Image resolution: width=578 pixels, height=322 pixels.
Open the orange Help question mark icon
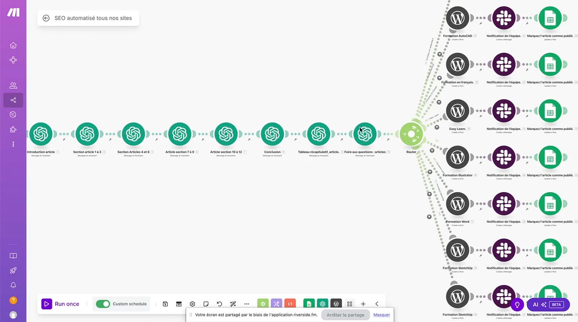coord(13,300)
